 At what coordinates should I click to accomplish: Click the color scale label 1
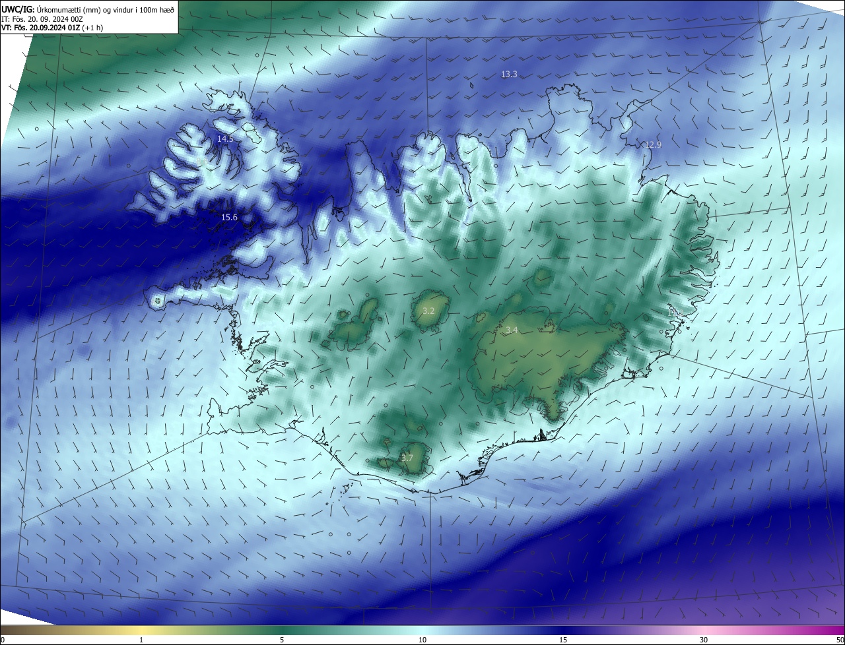point(141,640)
